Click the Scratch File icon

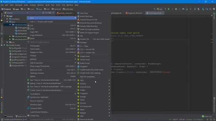(78, 39)
